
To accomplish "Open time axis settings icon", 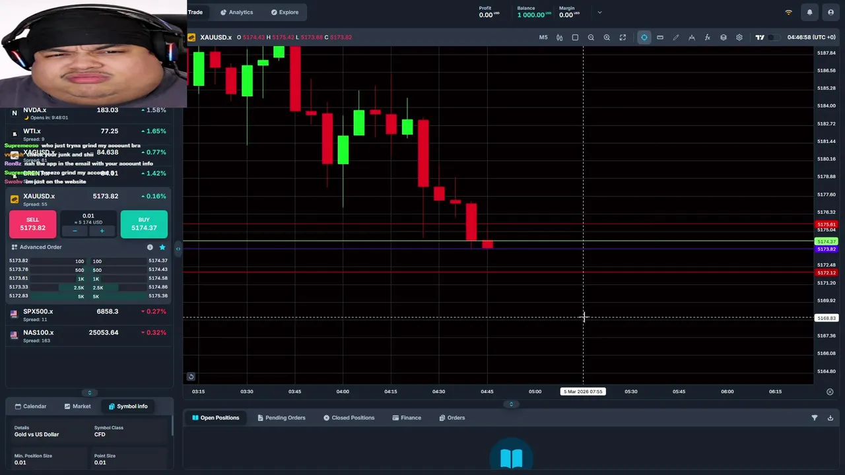I will [830, 392].
